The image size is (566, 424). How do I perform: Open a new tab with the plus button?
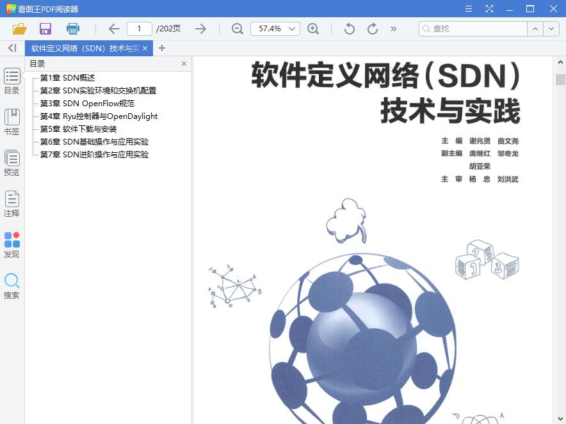coord(162,48)
